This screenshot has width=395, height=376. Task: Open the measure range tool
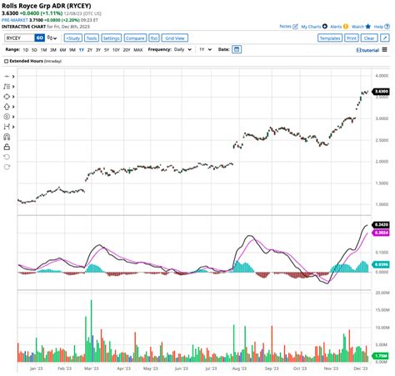pos(7,127)
